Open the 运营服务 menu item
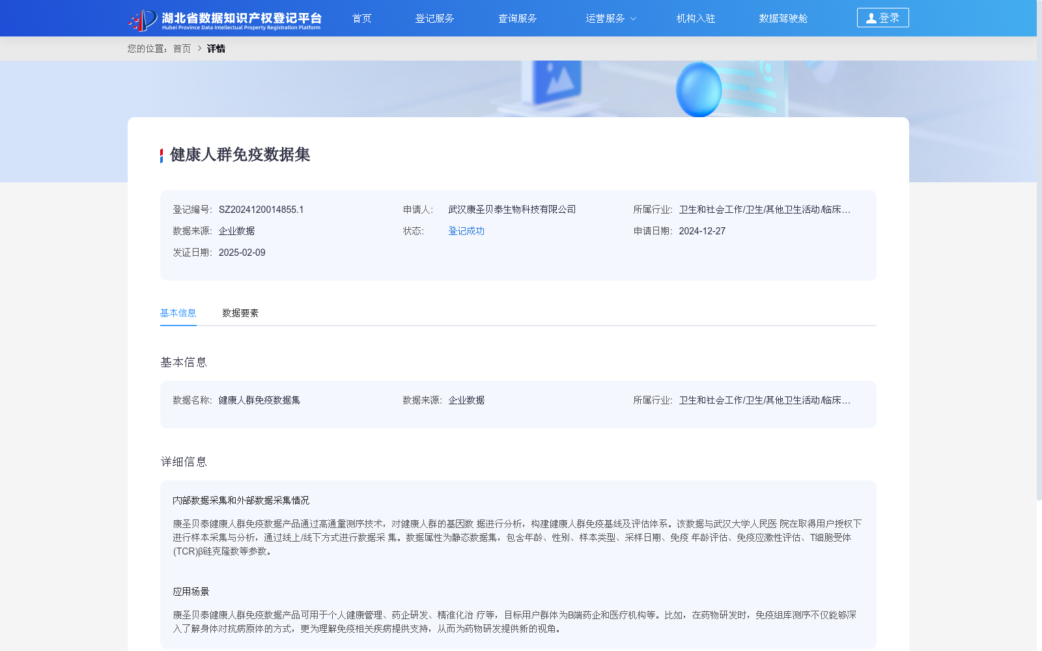Screen dimensions: 1042x651 pyautogui.click(x=605, y=18)
